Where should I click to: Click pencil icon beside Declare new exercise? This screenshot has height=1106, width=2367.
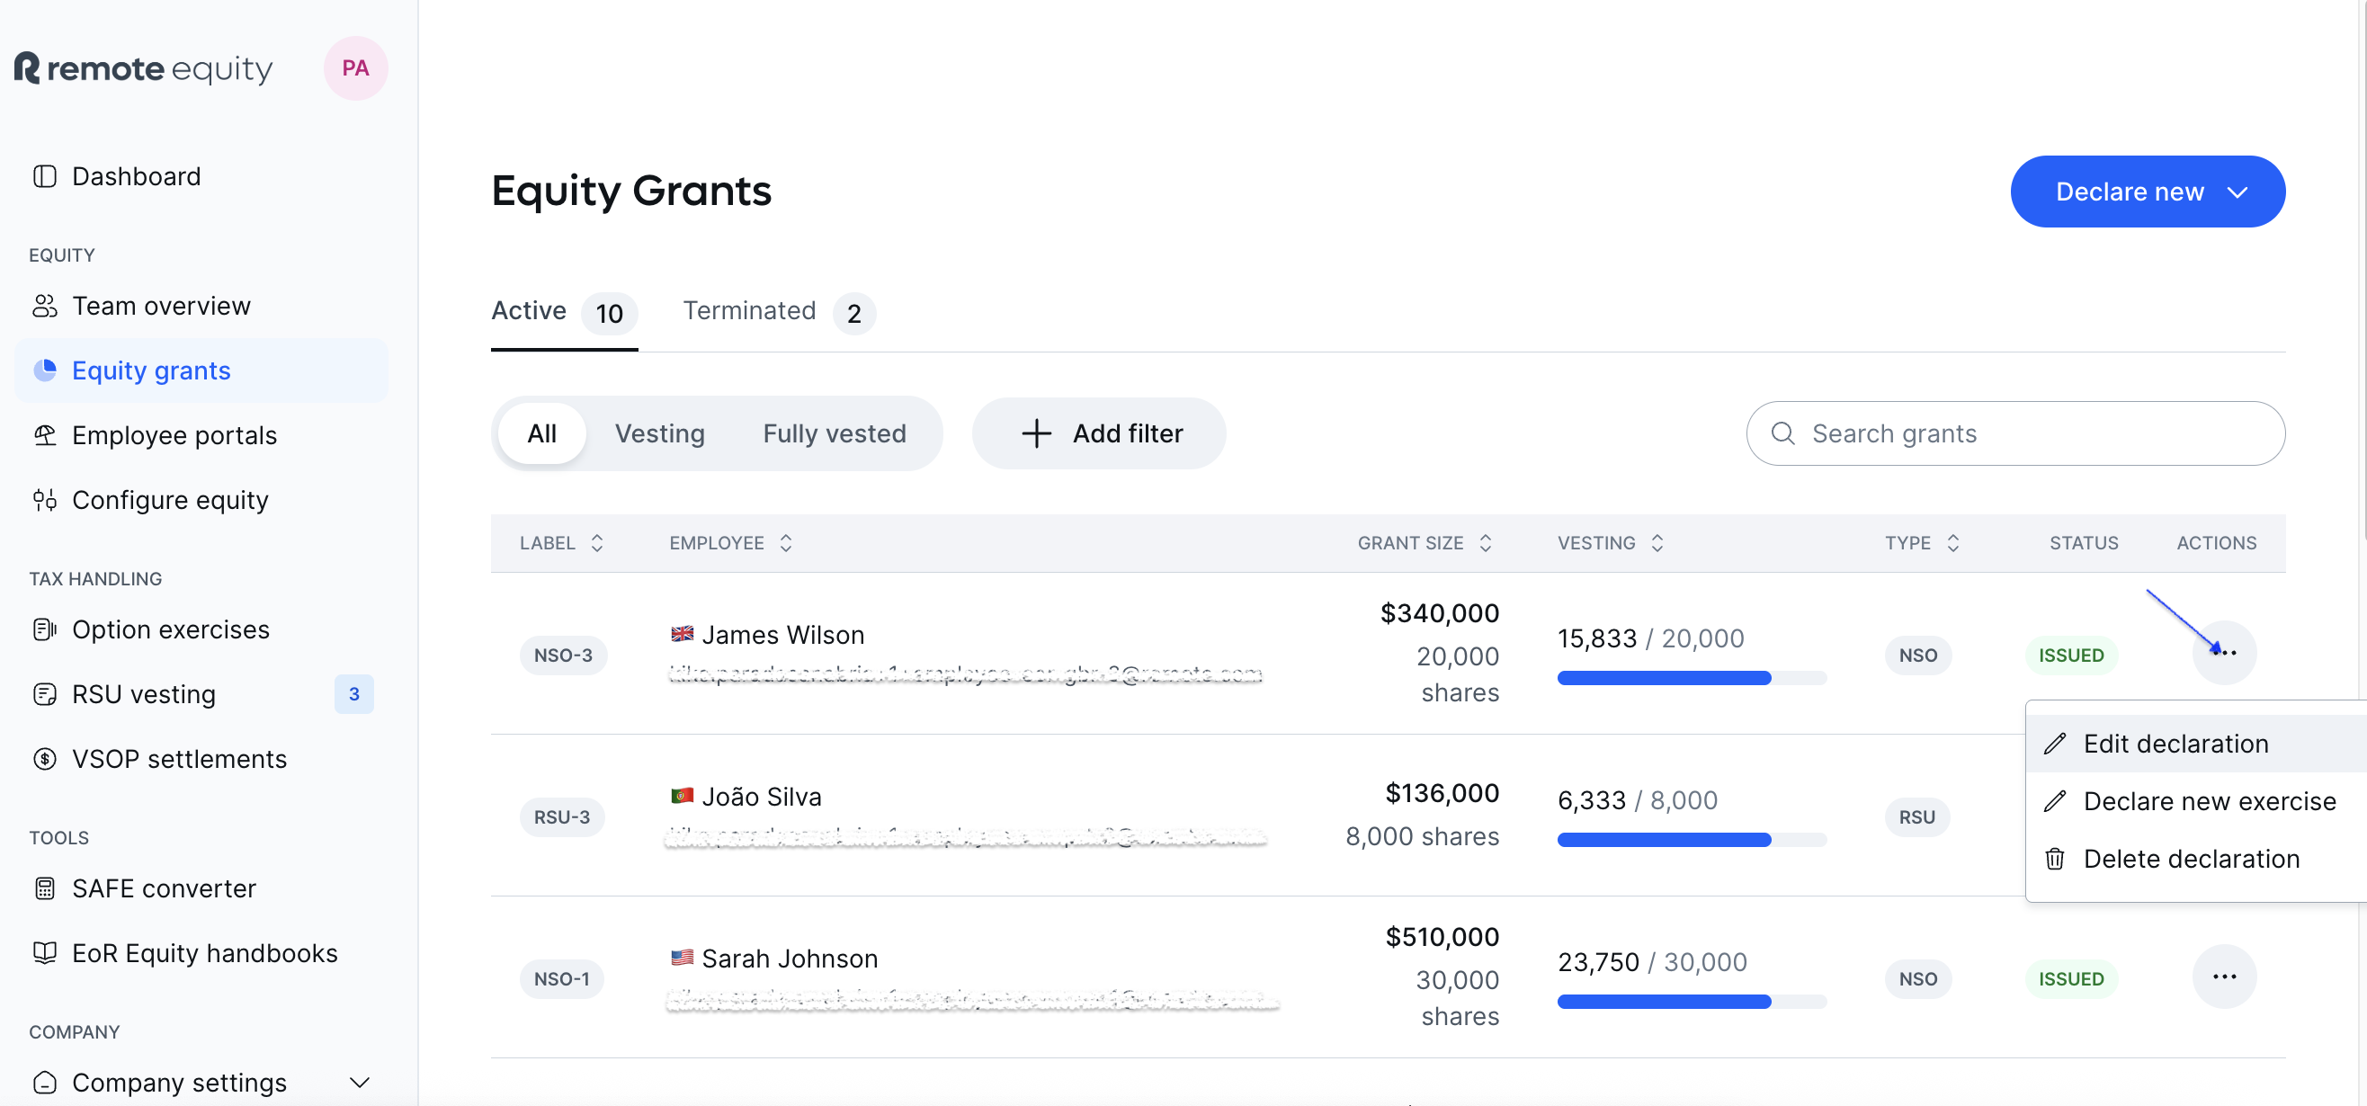pos(2055,801)
